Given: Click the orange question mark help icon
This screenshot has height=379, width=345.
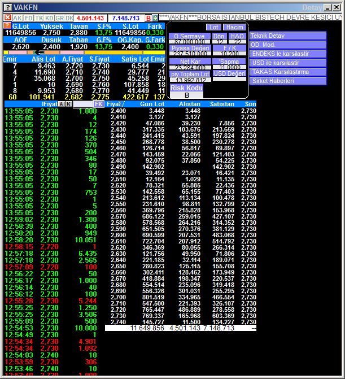Looking at the screenshot, I should pyautogui.click(x=7, y=25).
